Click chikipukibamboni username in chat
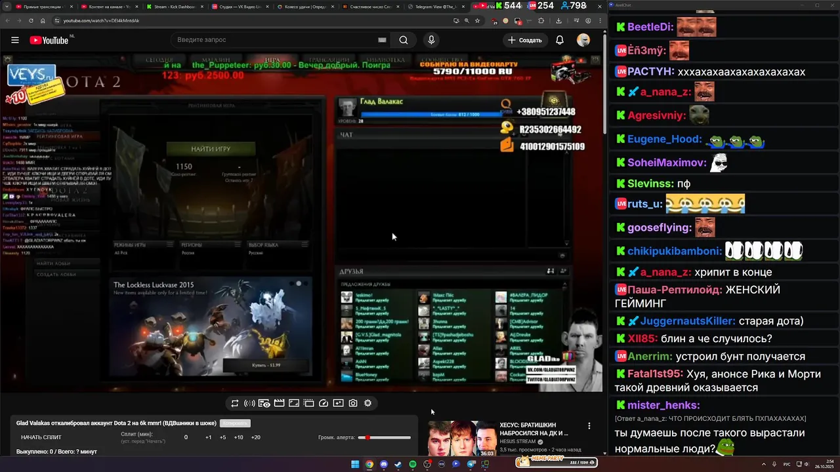This screenshot has height=472, width=840. pos(674,251)
